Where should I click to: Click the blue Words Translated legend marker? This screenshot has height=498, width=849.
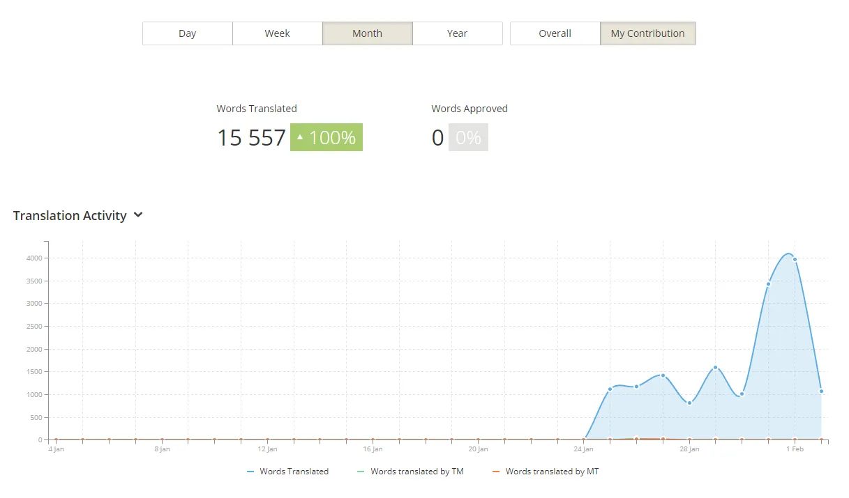tap(250, 472)
